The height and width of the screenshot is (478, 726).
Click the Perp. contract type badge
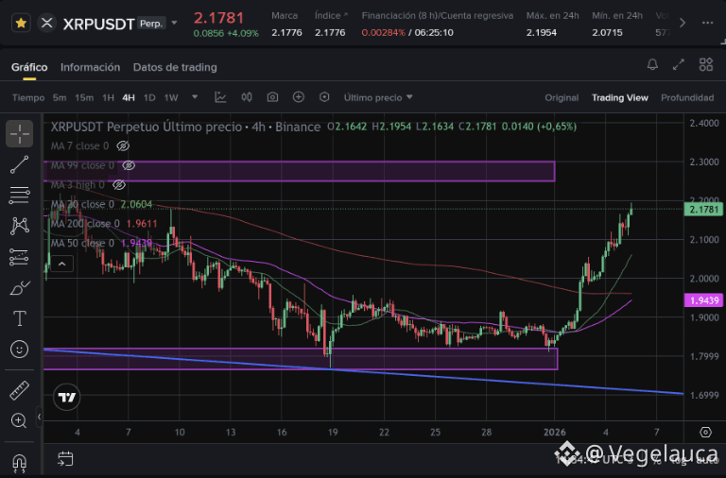tap(151, 23)
